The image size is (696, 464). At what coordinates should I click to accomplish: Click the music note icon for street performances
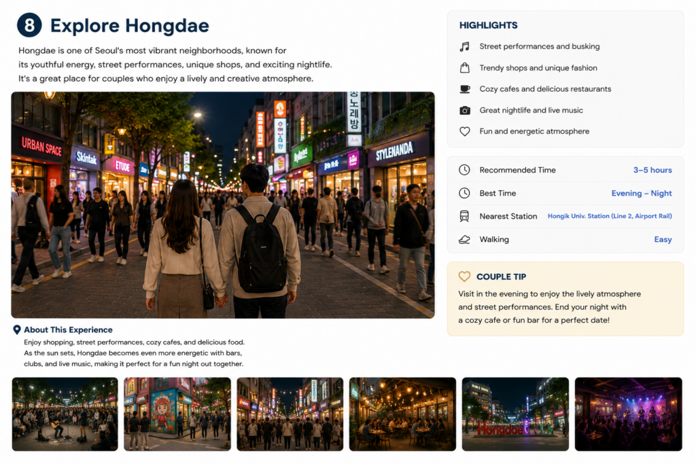point(464,47)
